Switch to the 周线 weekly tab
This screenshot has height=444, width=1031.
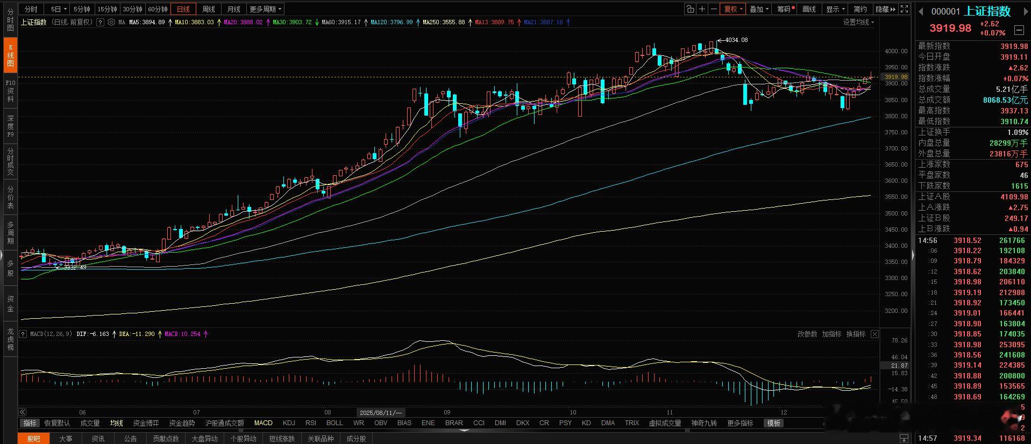208,9
